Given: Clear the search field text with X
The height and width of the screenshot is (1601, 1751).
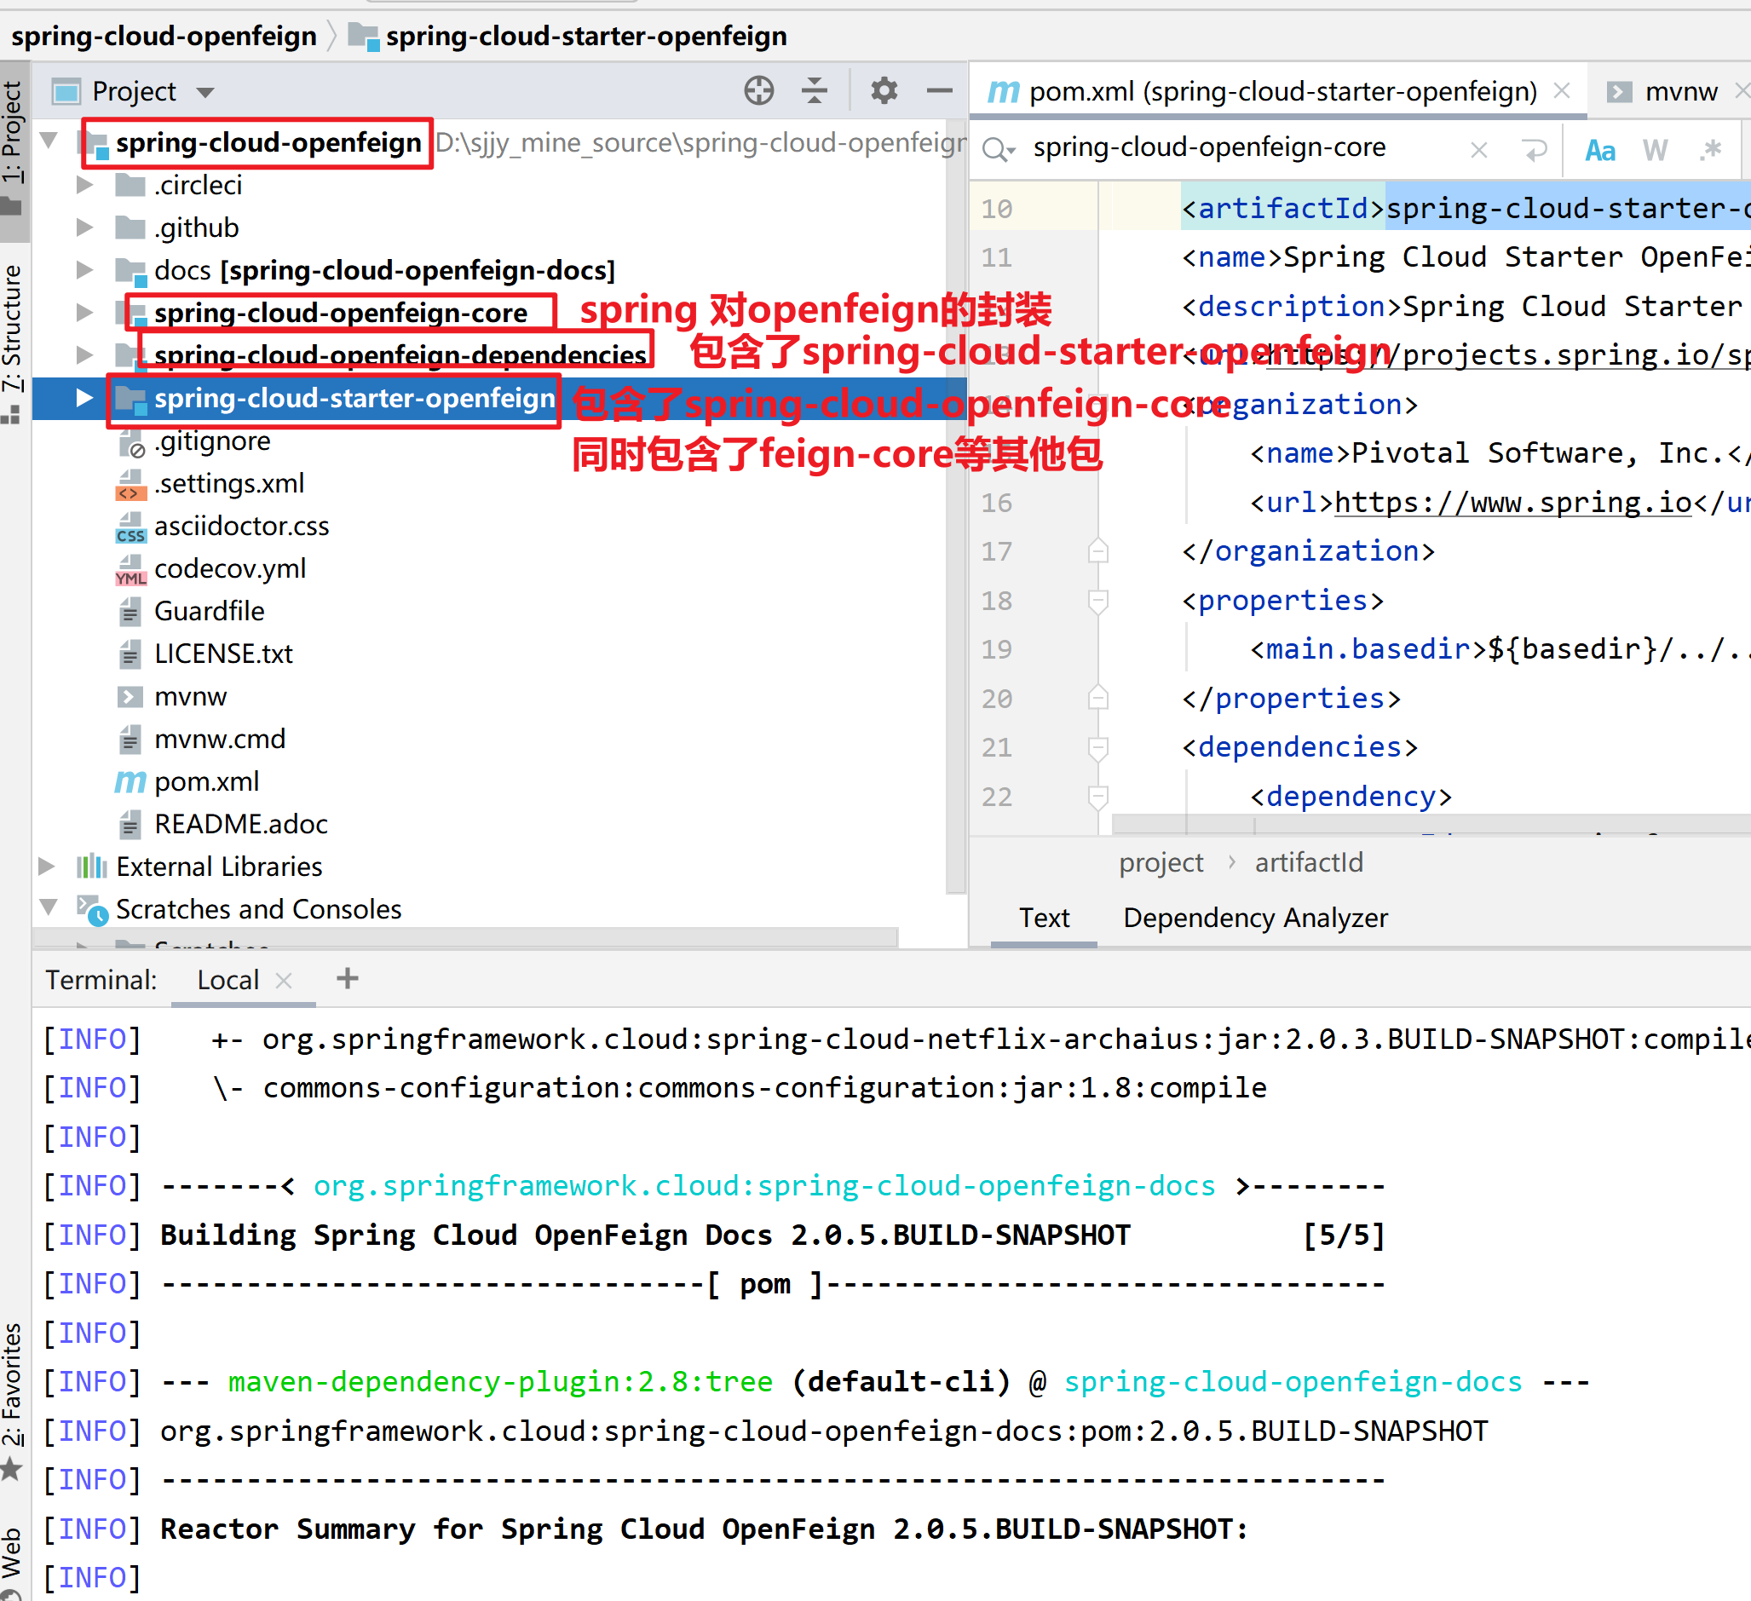Looking at the screenshot, I should pyautogui.click(x=1478, y=149).
